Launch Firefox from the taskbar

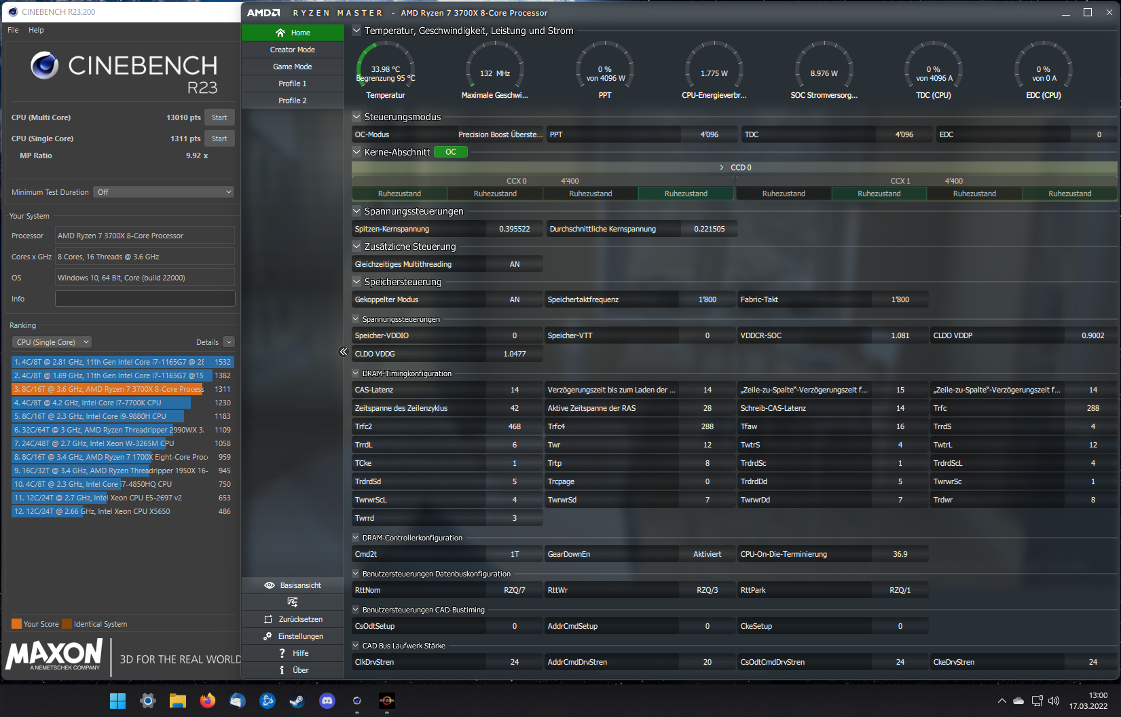[208, 701]
